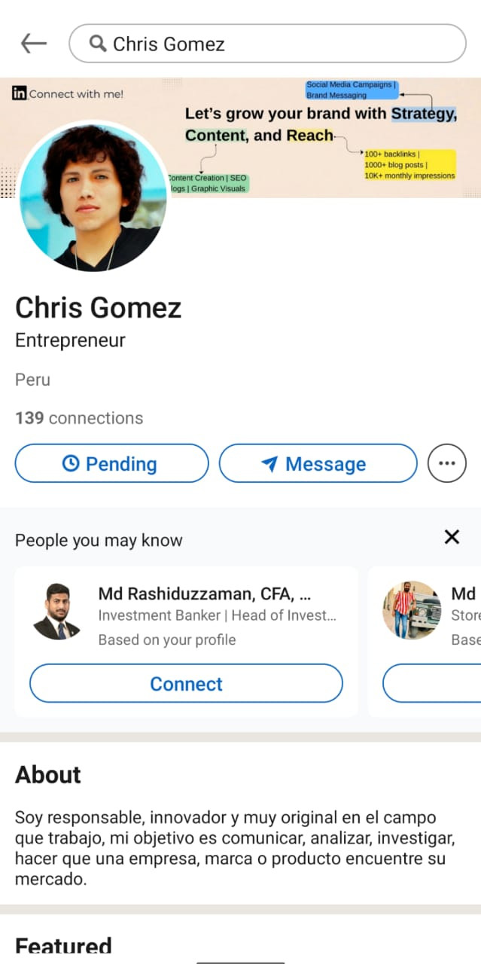Tap the back arrow icon
The image size is (481, 964).
pyautogui.click(x=34, y=44)
